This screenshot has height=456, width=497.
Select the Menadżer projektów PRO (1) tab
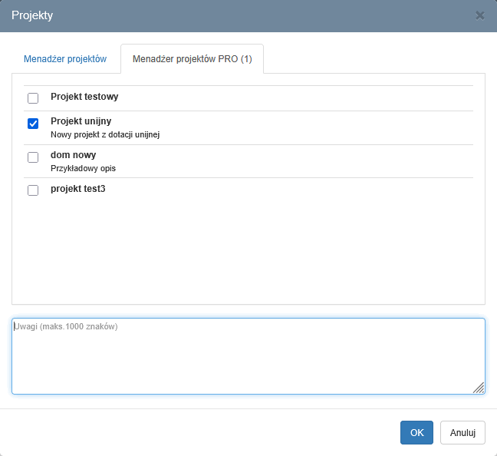[x=192, y=59]
